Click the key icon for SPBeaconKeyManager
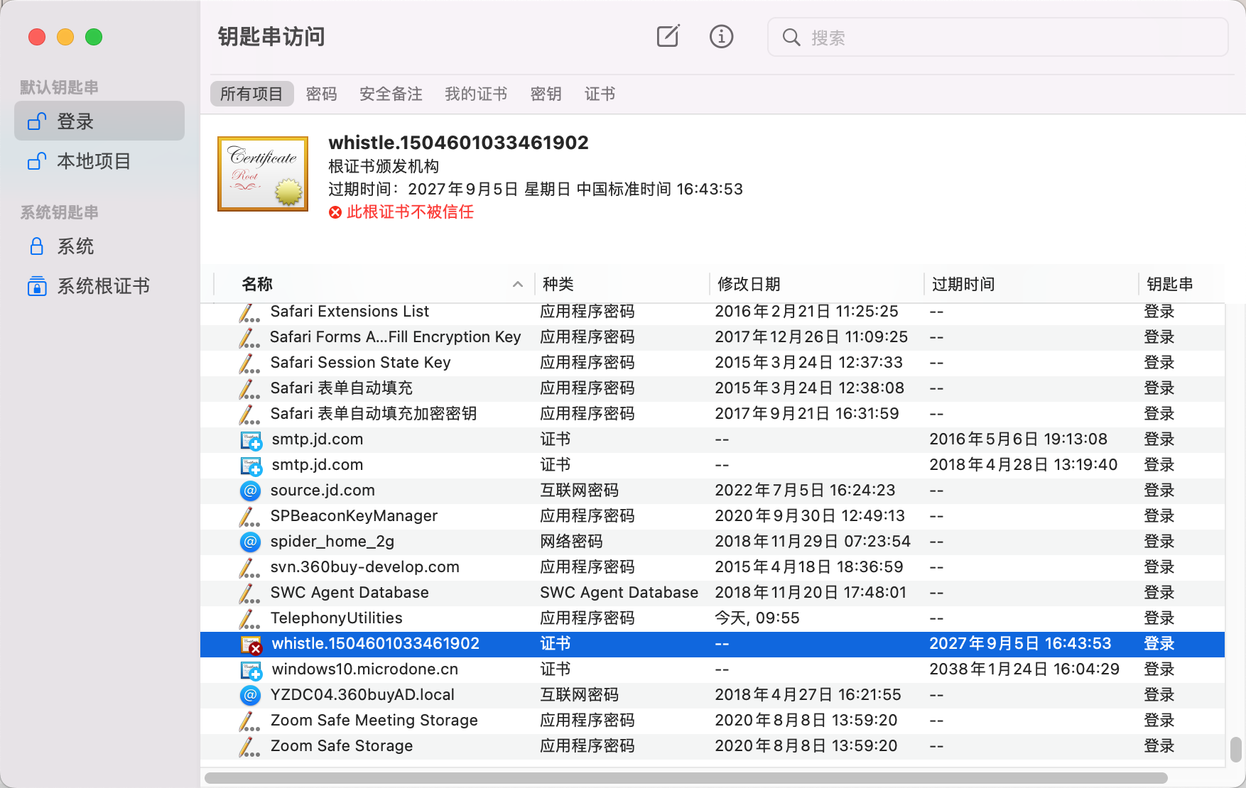 pos(249,516)
